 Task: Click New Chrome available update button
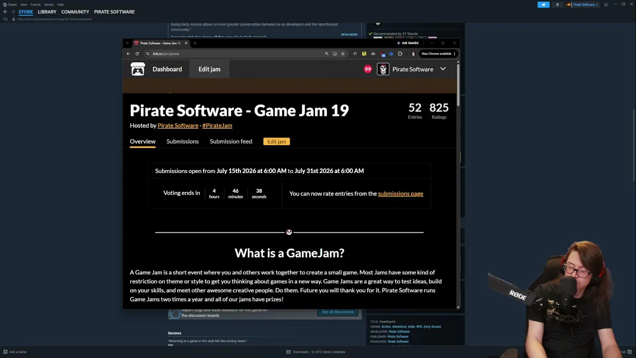pos(438,54)
